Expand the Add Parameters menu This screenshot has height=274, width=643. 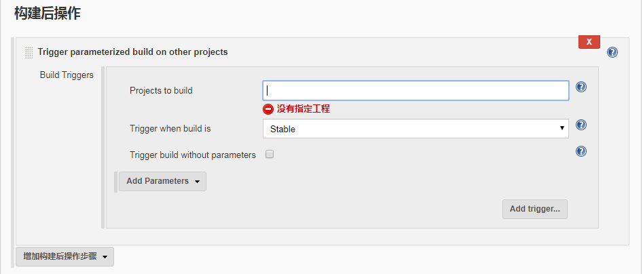(x=162, y=182)
